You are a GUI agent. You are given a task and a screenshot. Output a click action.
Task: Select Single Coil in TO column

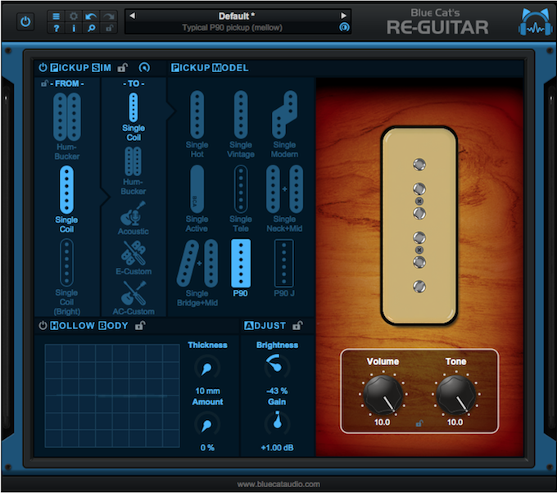tap(134, 117)
